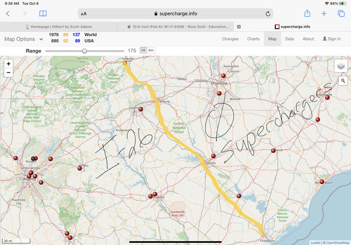
Task: Open the map layers control
Action: click(341, 66)
